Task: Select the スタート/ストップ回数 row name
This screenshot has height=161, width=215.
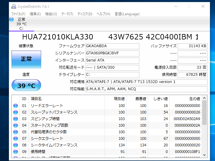Action: [x=49, y=125]
